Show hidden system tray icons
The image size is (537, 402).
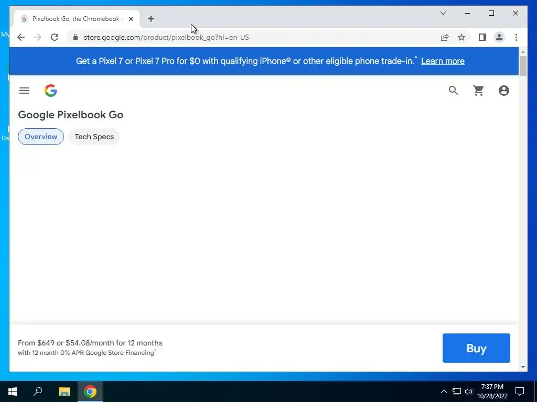pos(444,392)
